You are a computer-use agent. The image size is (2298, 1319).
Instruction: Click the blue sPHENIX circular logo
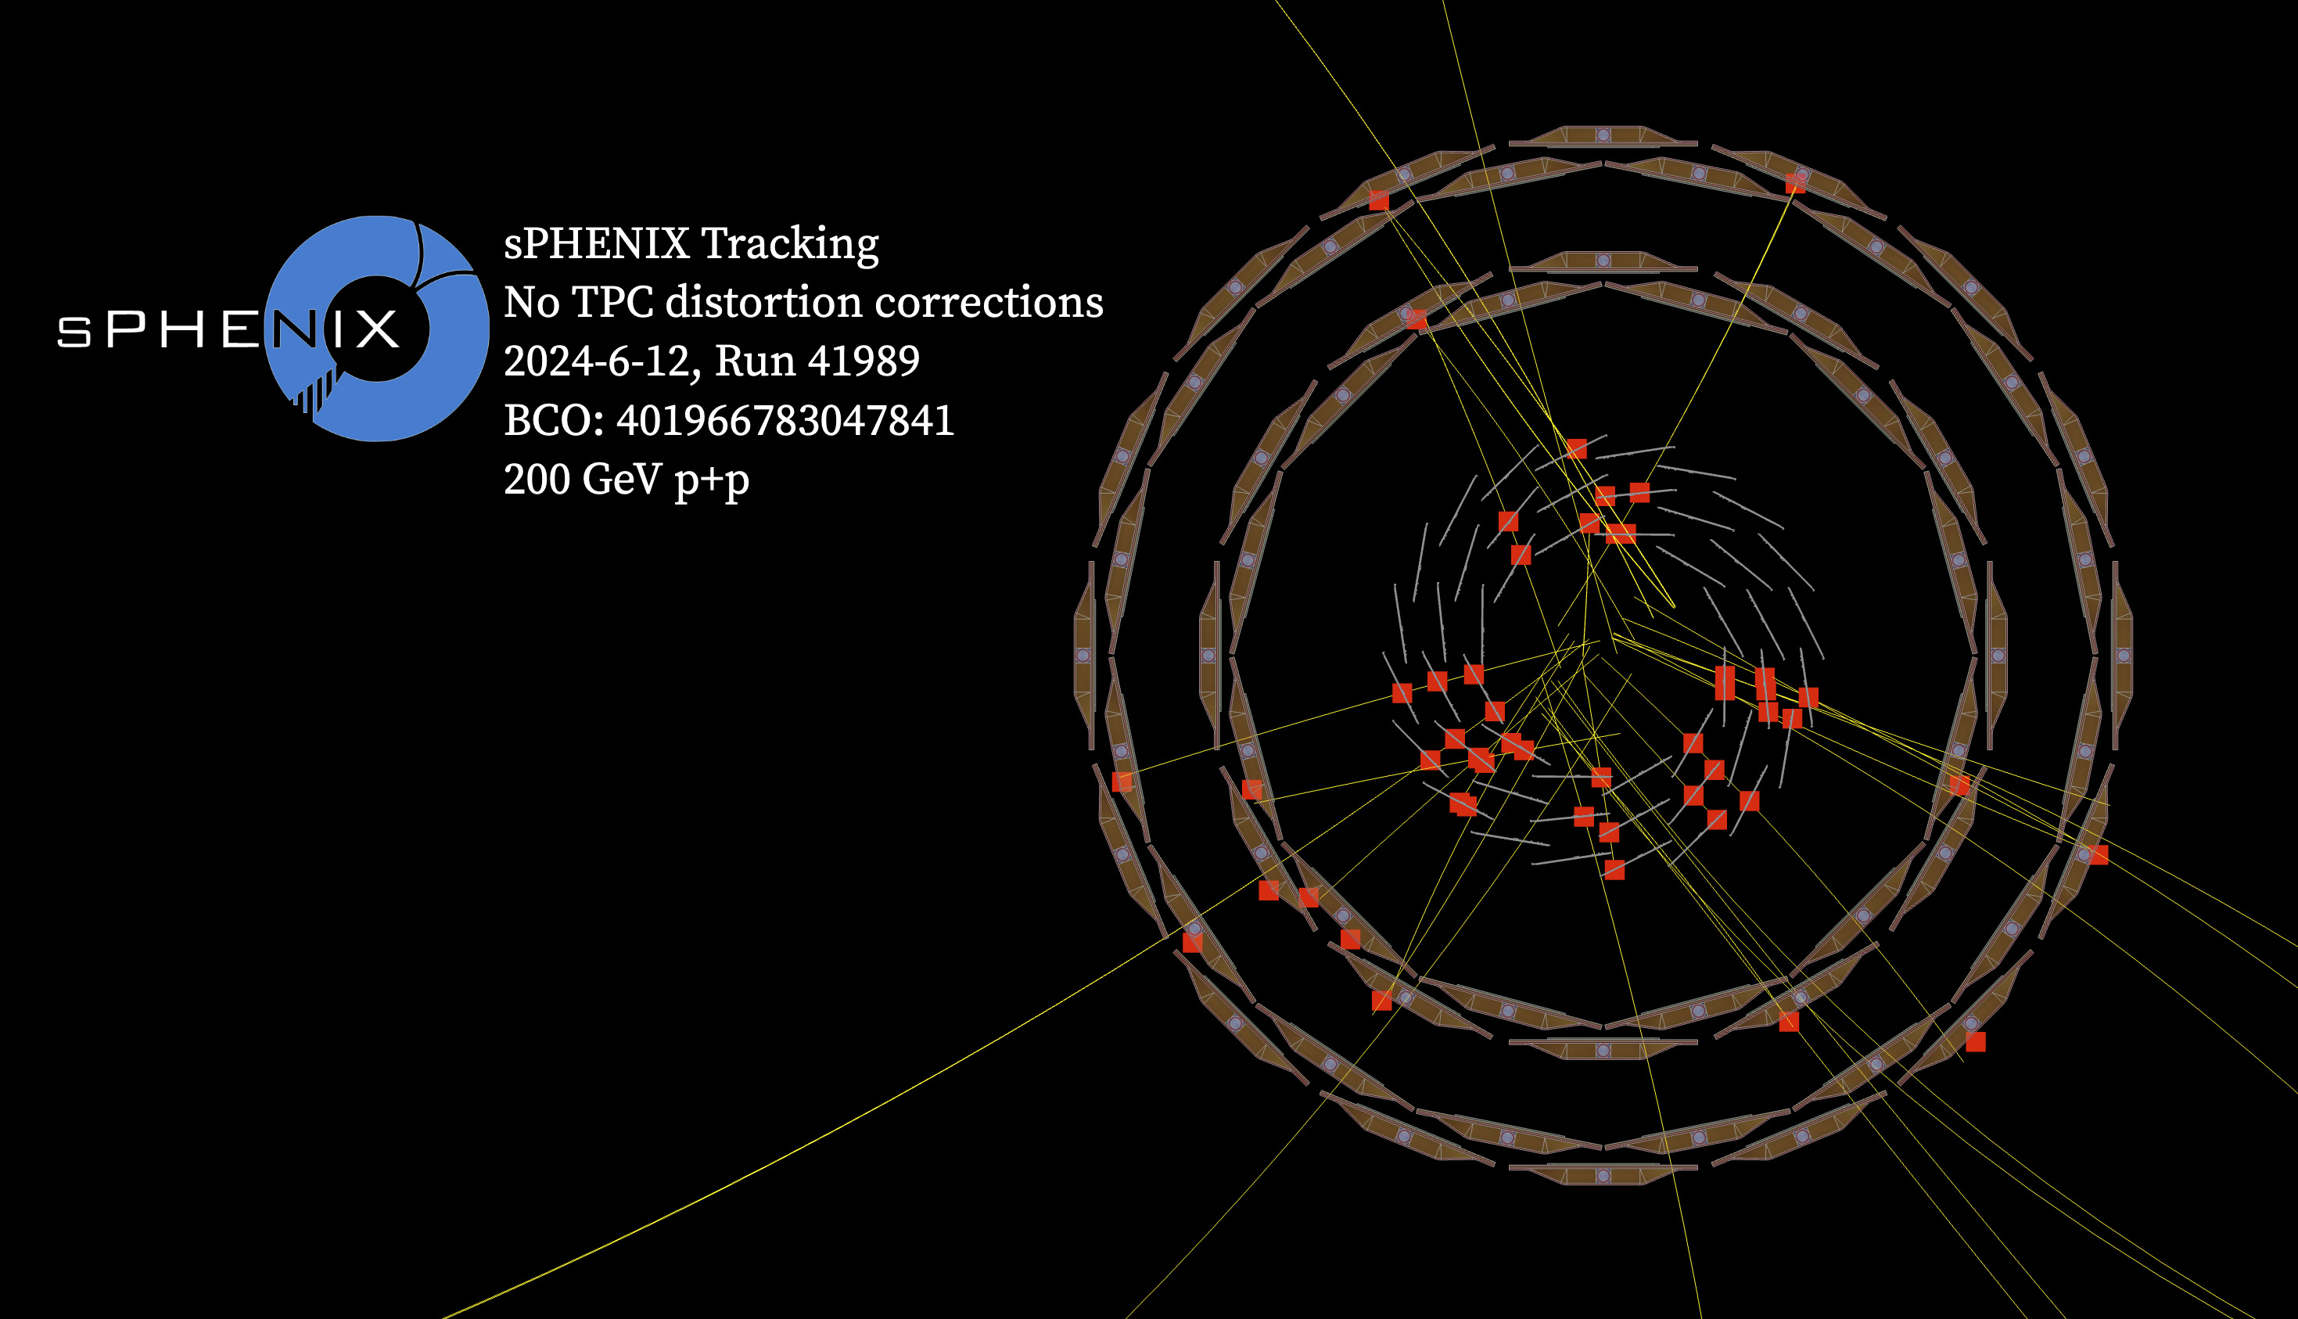[377, 329]
